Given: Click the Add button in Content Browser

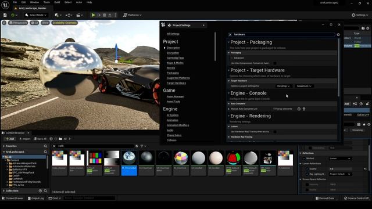Looking at the screenshot, I should click(10, 139).
